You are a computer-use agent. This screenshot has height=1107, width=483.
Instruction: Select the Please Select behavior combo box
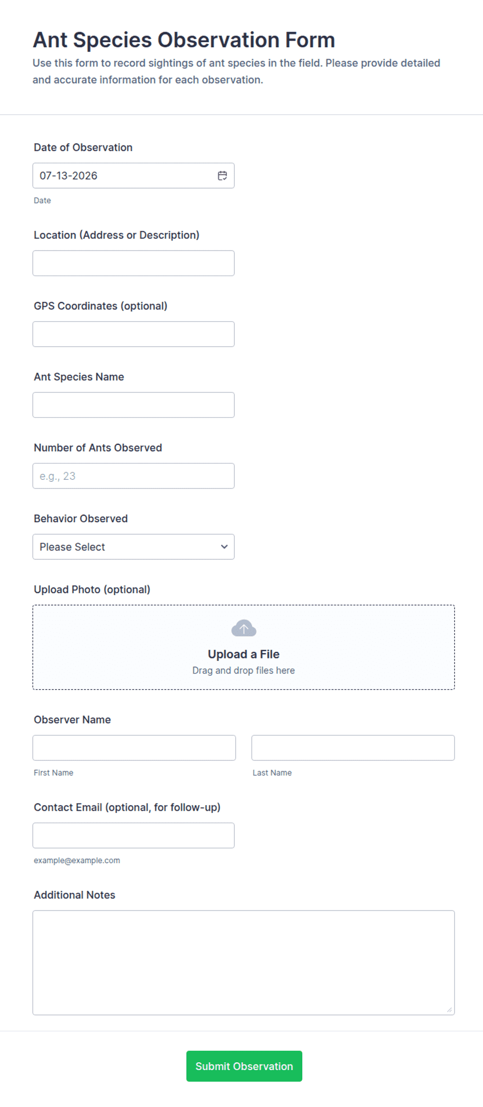133,547
